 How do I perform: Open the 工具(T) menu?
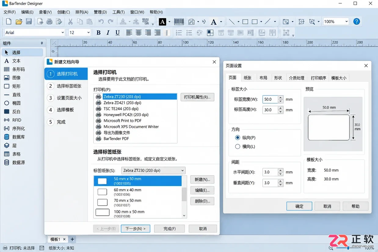tap(118, 12)
